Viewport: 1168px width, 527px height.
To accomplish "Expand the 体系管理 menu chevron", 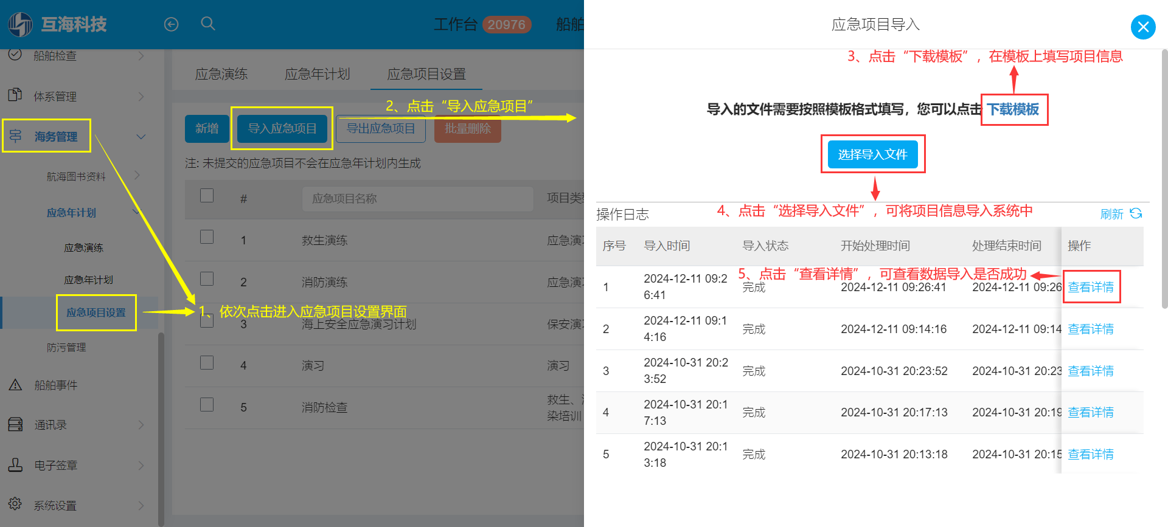I will click(141, 97).
